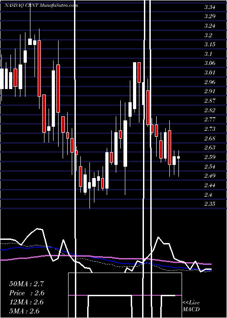Click the 3.06 price axis label
Image resolution: width=227 pixels, height=318 pixels.
[210, 63]
